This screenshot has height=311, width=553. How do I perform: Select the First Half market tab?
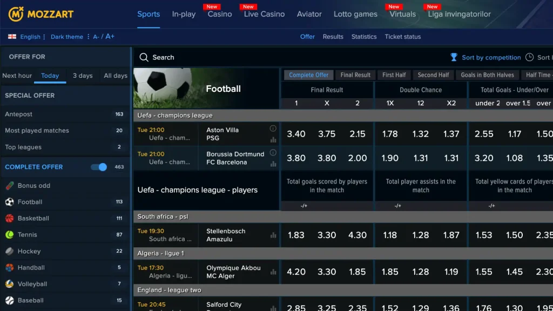pyautogui.click(x=394, y=75)
